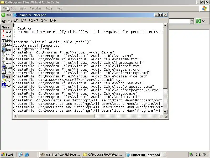Image resolution: width=210 pixels, height=158 pixels.
Task: Minimize the Notepad window
Action: click(x=156, y=15)
